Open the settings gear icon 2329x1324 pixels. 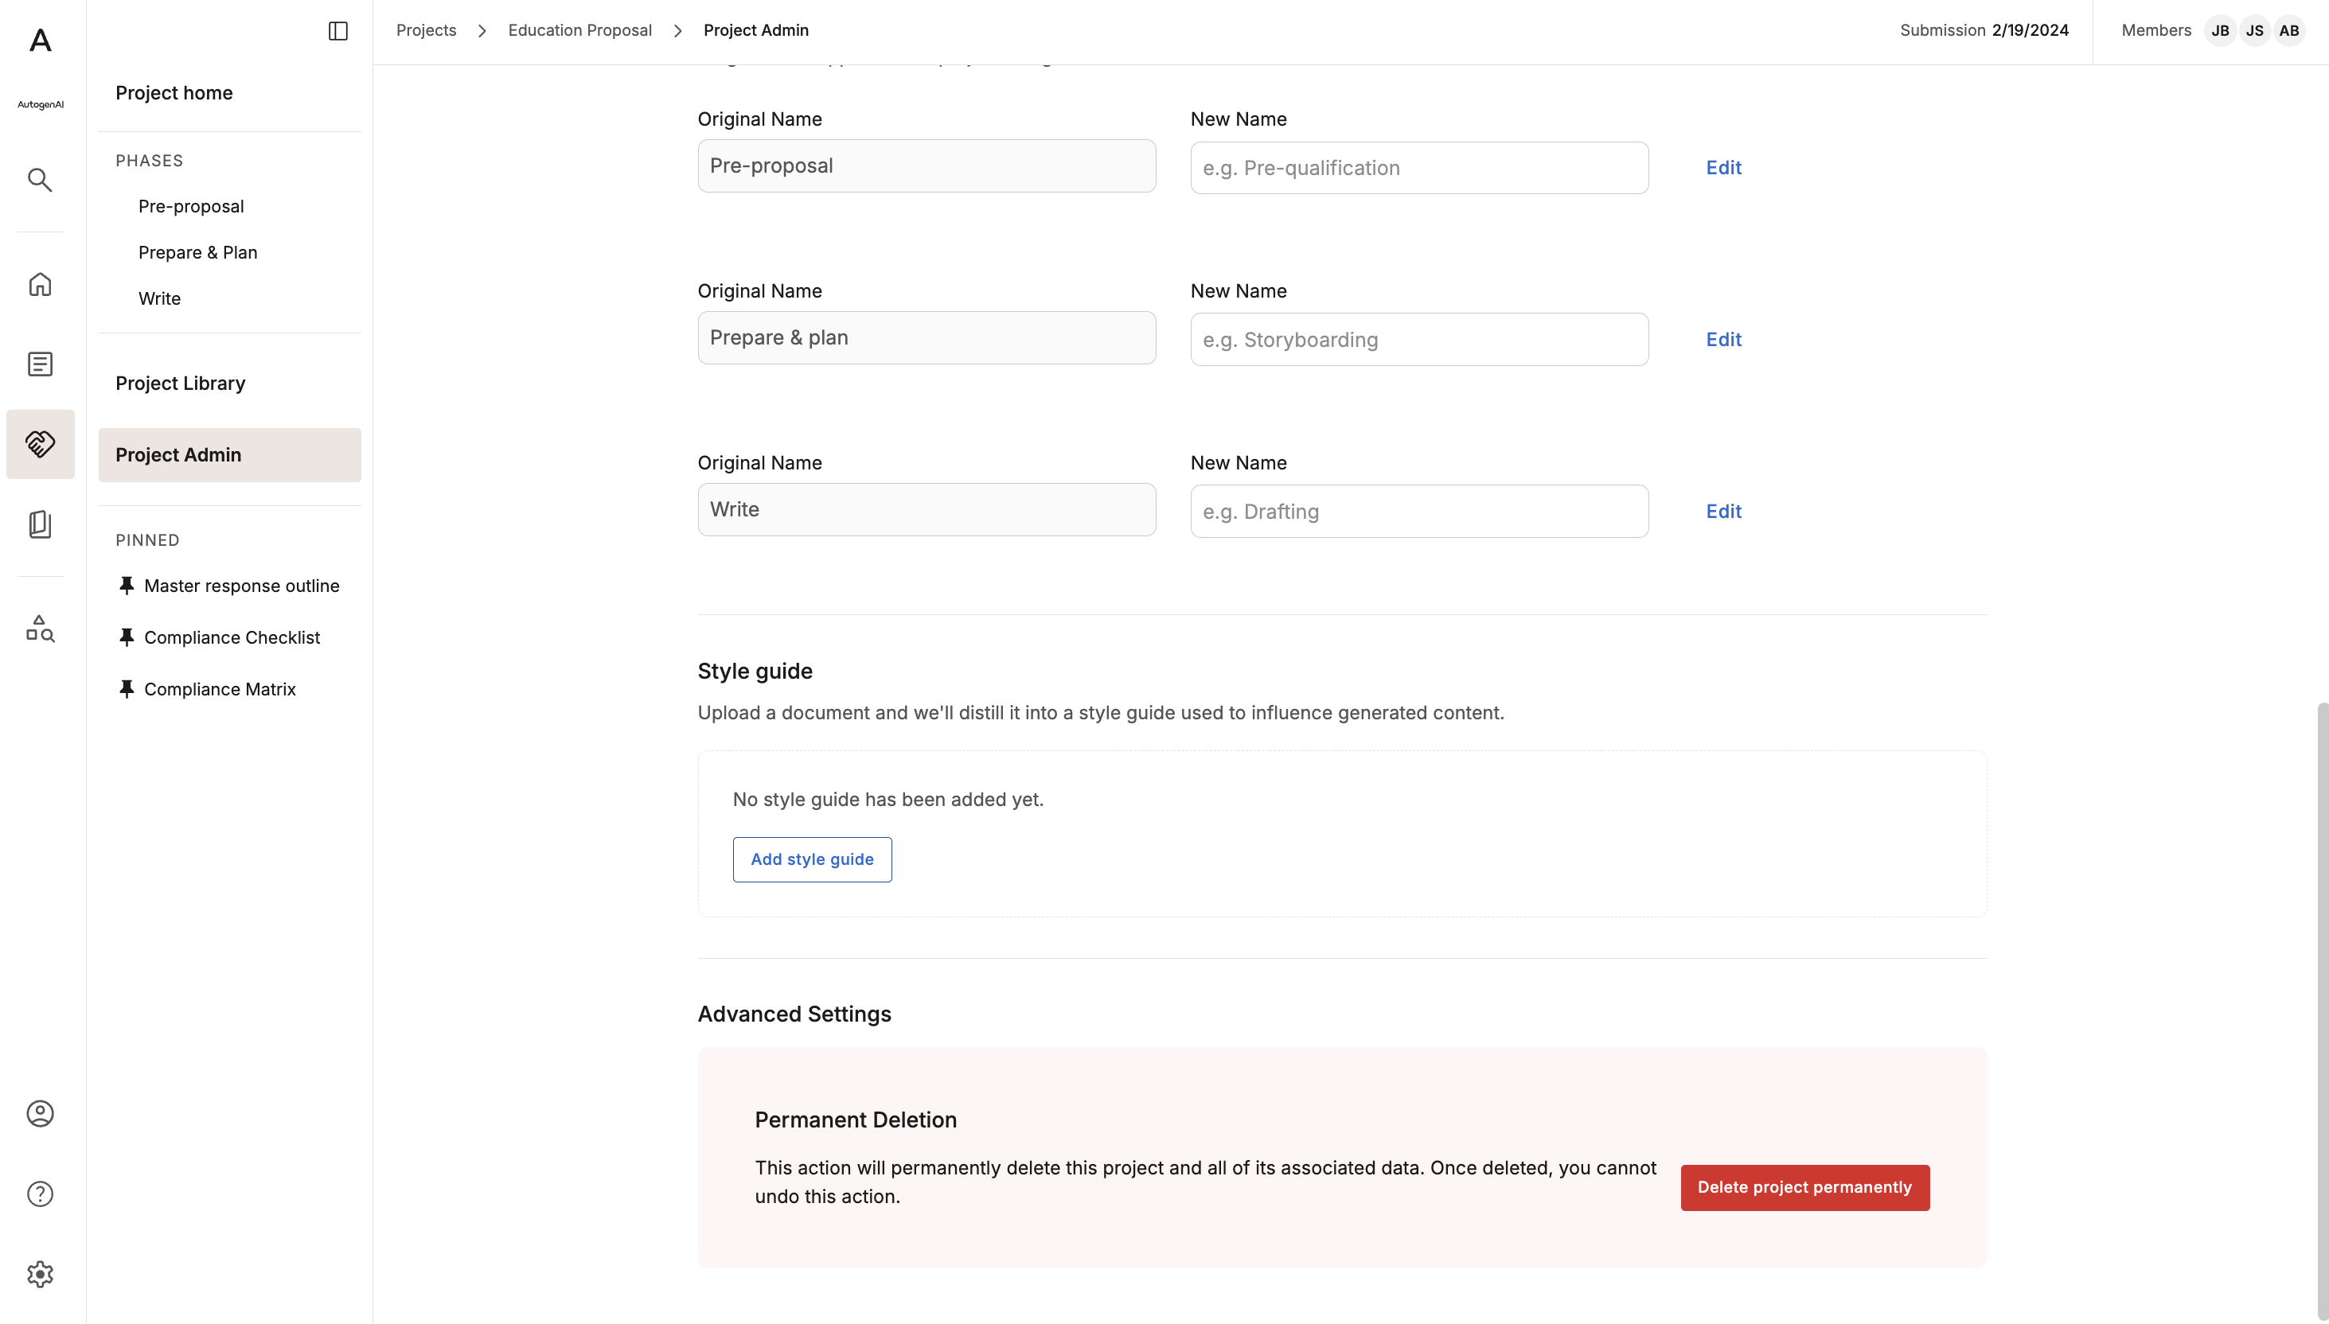[x=40, y=1274]
